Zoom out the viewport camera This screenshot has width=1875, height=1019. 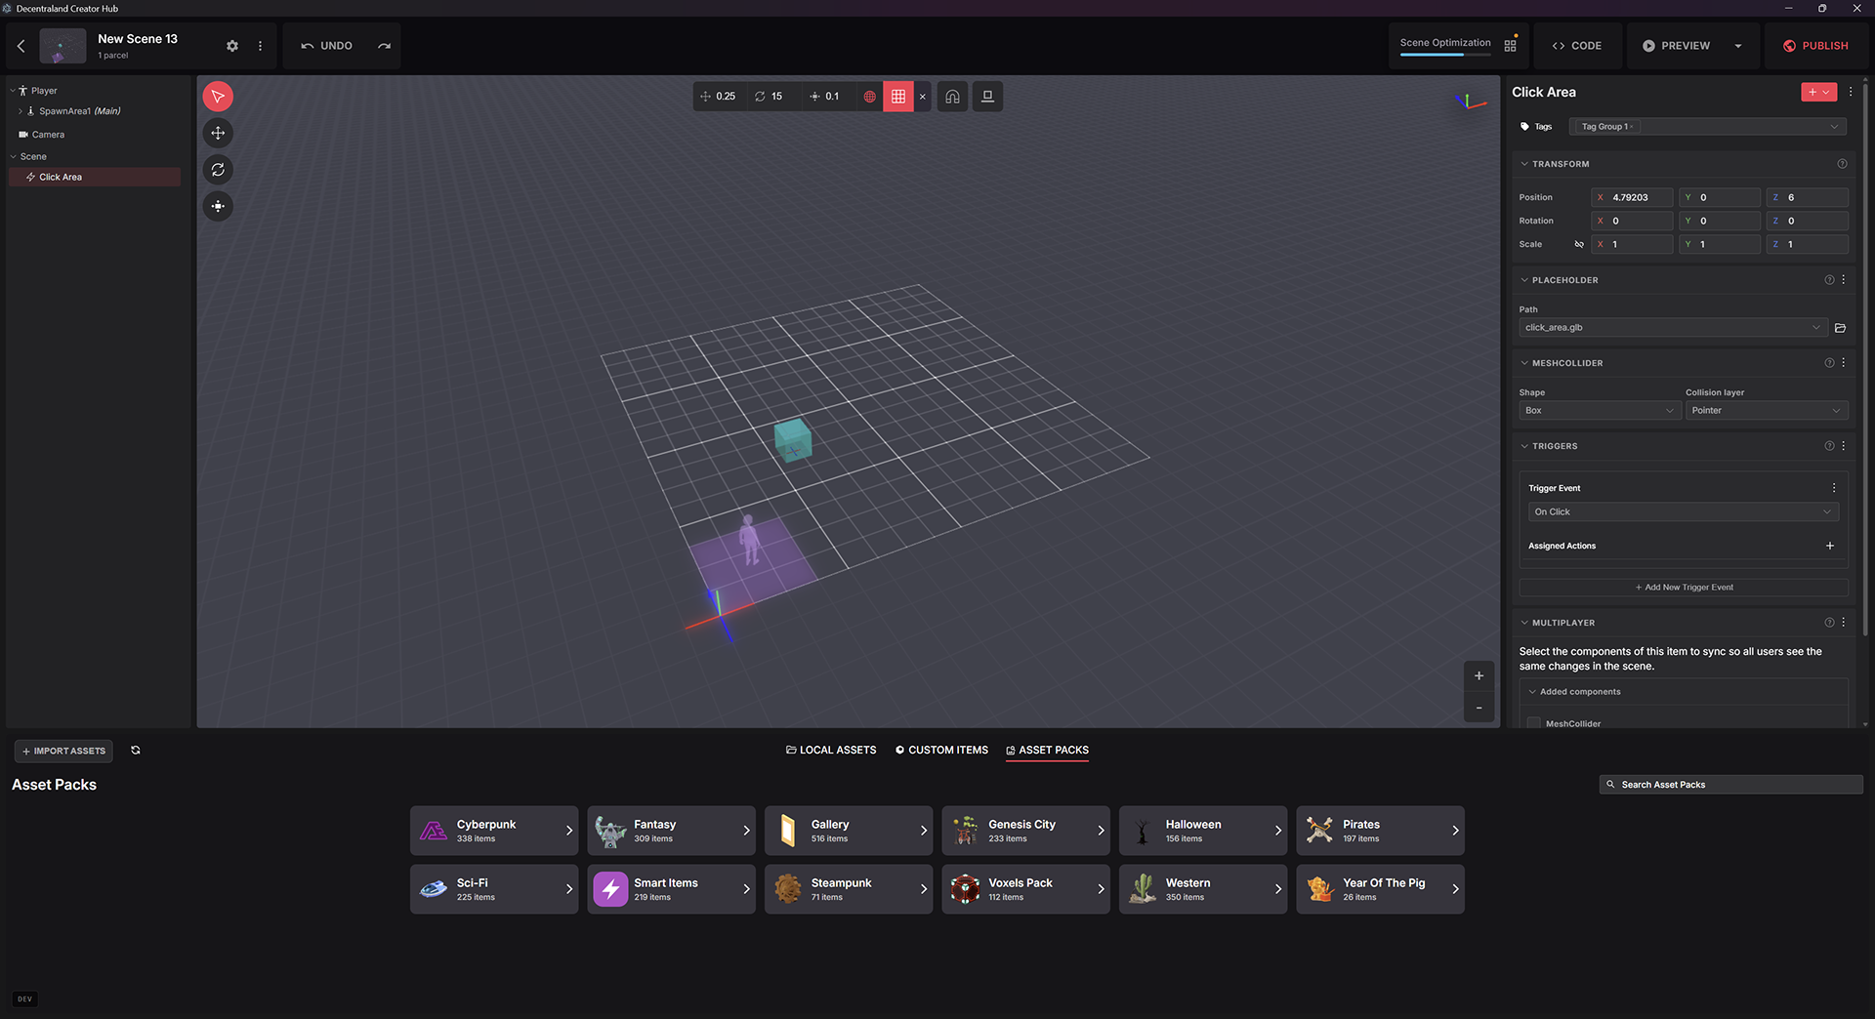tap(1479, 708)
